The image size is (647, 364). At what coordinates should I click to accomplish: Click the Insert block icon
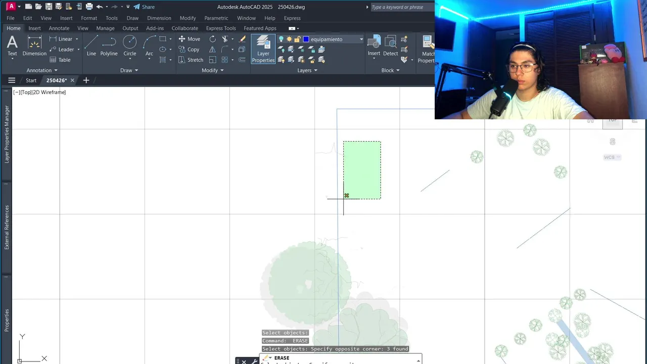coord(374,45)
